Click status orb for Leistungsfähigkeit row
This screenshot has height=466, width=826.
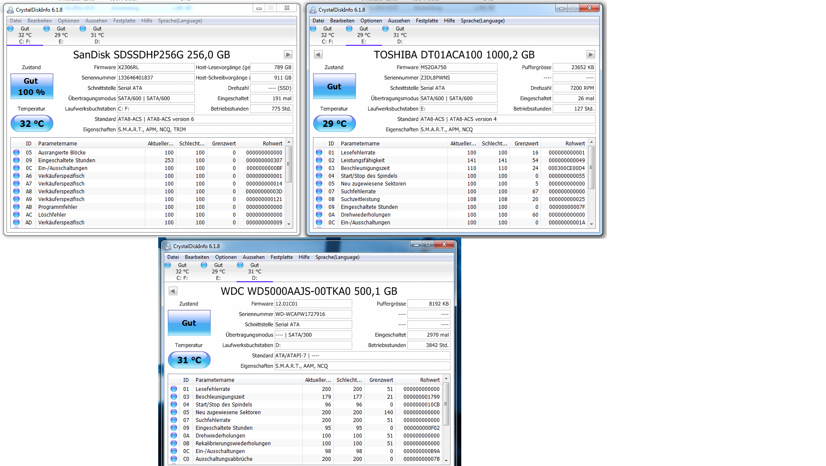(x=319, y=160)
